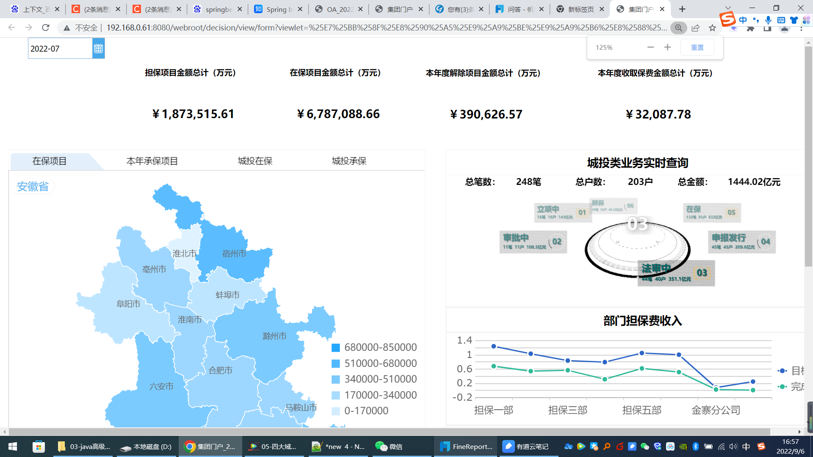
Task: Click 六安市 region on the map
Action: (161, 386)
